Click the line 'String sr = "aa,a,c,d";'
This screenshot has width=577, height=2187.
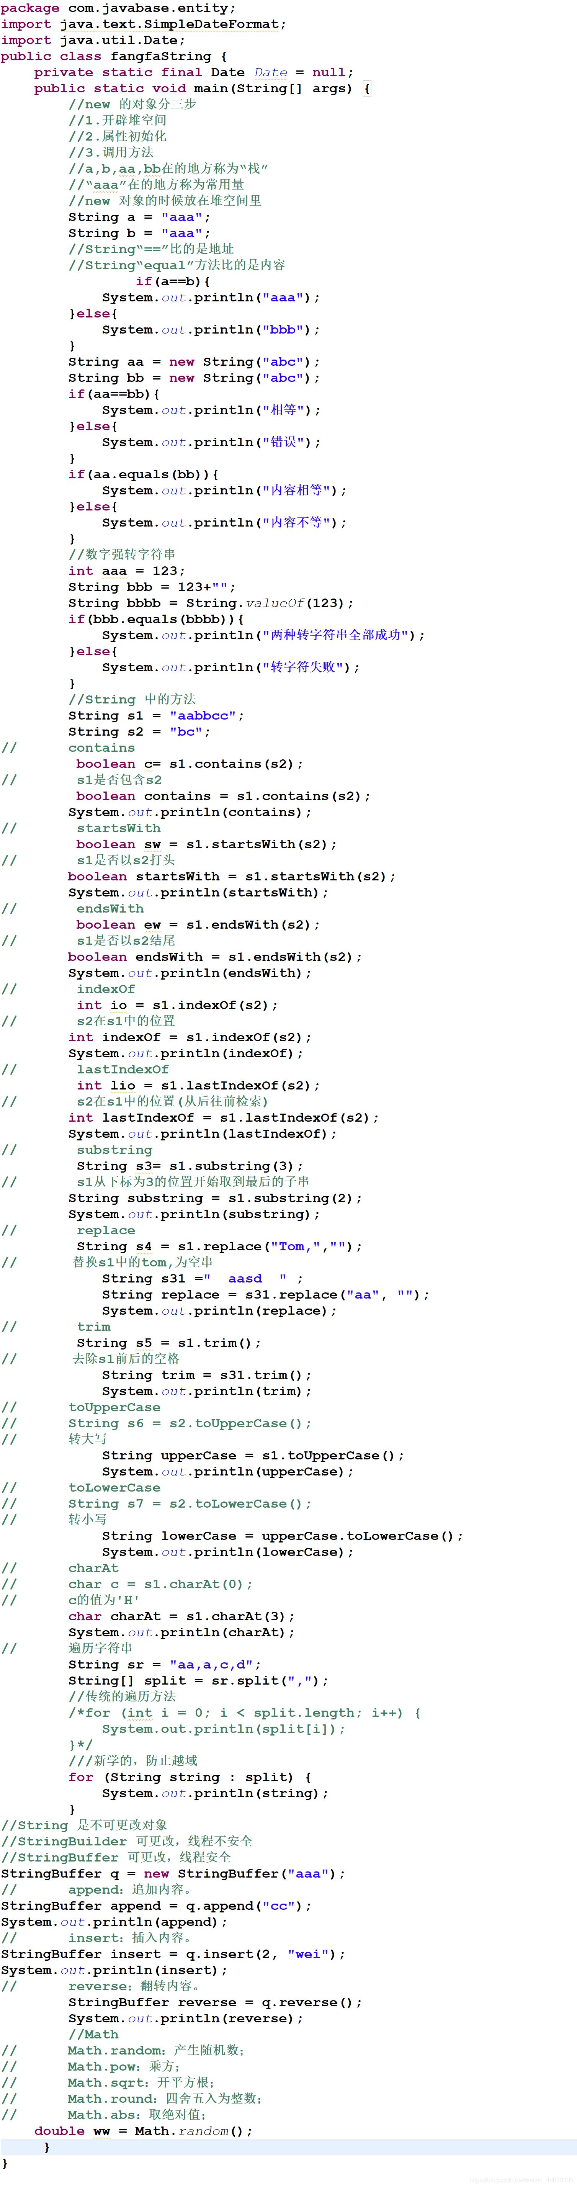coord(165,1665)
